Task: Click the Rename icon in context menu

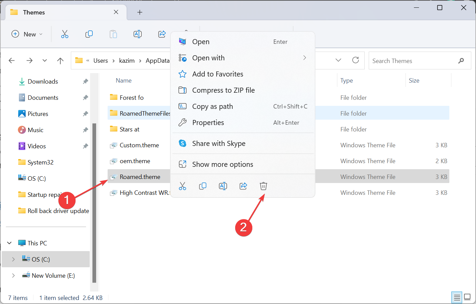Action: [223, 186]
